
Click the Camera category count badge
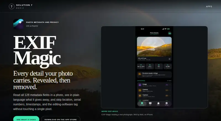[x=167, y=90]
